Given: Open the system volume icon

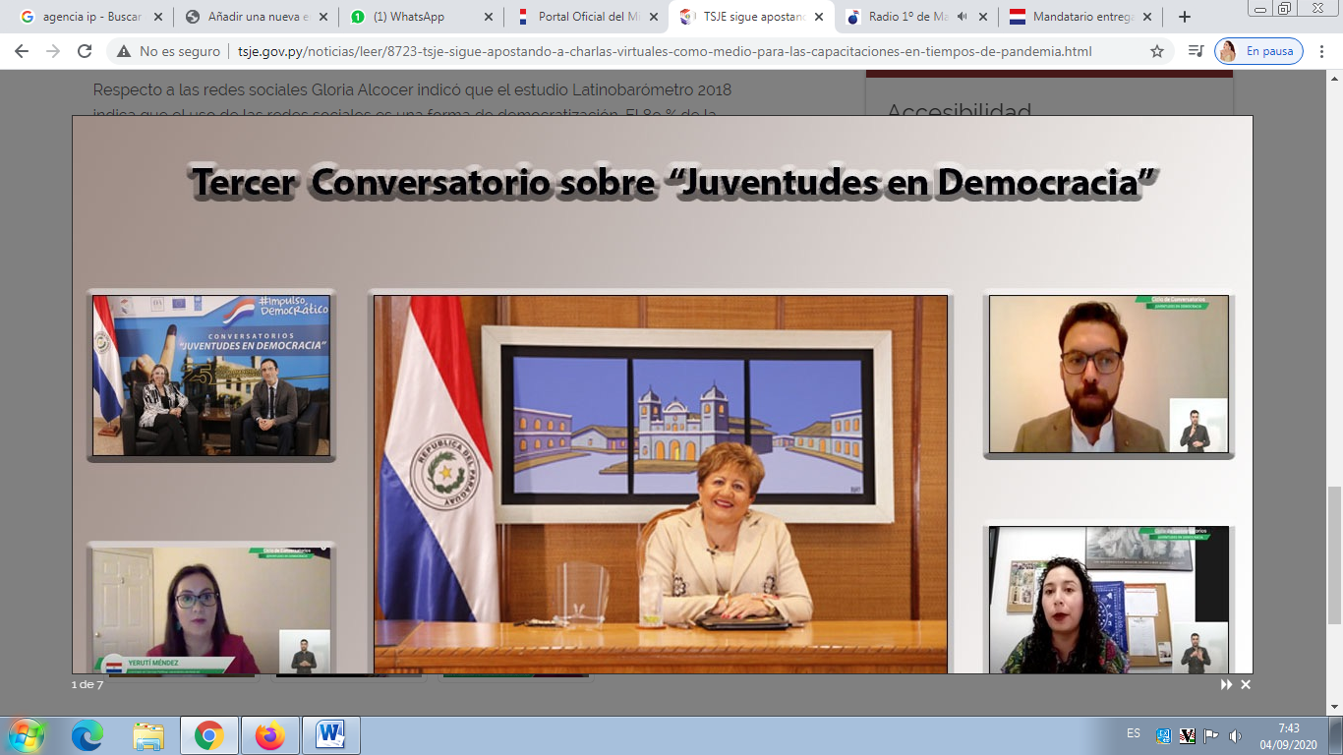Looking at the screenshot, I should click(x=1235, y=735).
